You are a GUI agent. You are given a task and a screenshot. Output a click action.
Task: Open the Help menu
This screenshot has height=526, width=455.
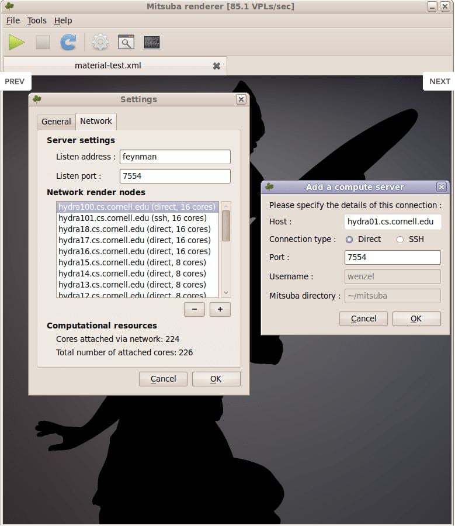point(63,21)
